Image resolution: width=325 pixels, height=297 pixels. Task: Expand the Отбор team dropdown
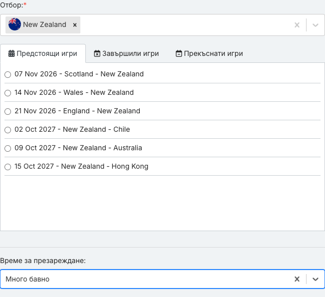[x=315, y=25]
